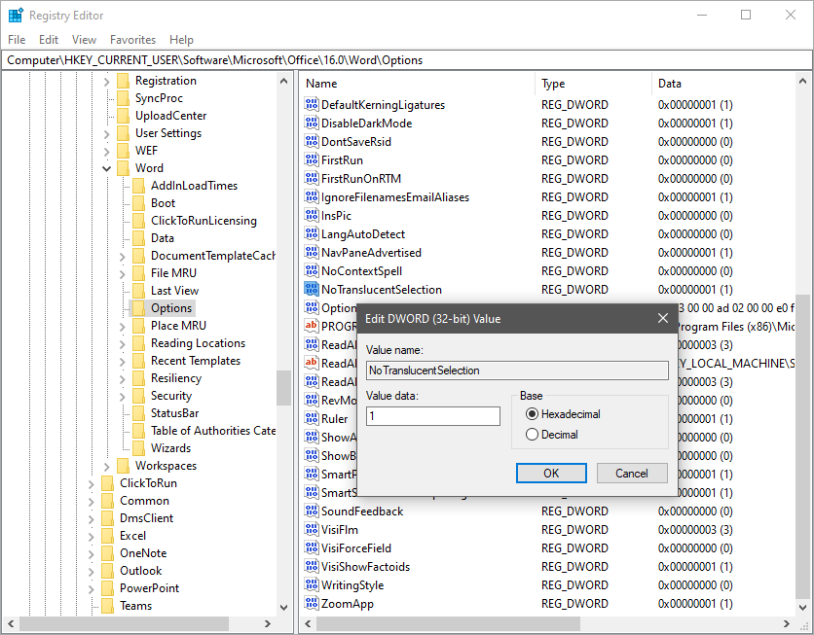Close the Edit DWORD dialog with X
Screen dimensions: 814x635
(x=663, y=318)
